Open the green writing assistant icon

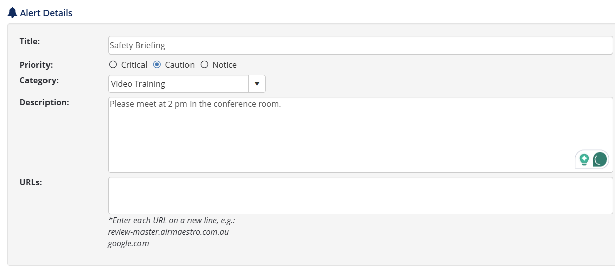tap(600, 160)
